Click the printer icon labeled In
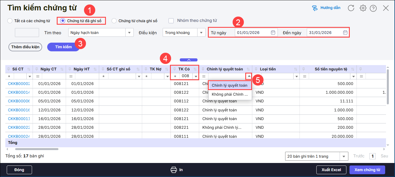Screen dimensions: 395x177 [x=174, y=170]
